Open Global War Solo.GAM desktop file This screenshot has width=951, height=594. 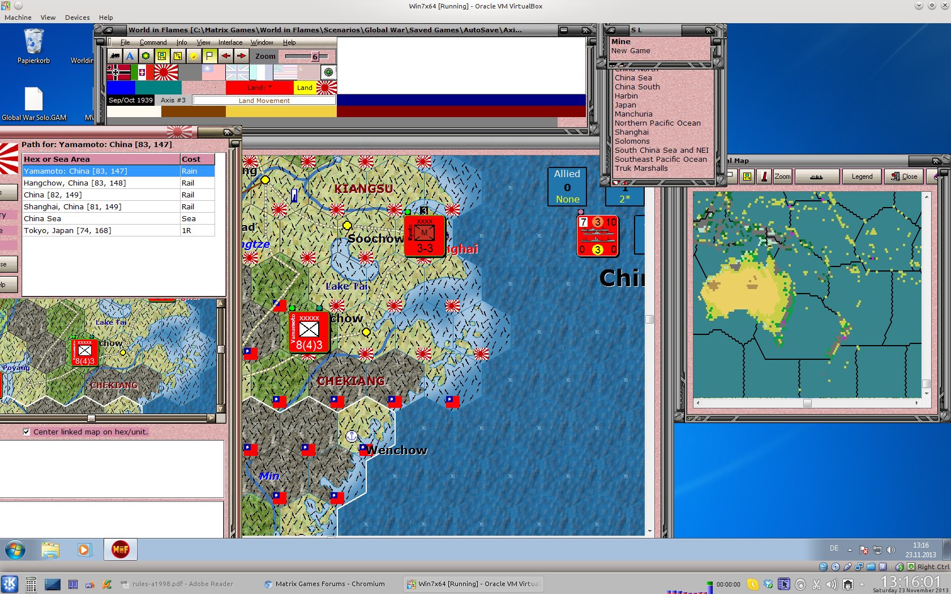pyautogui.click(x=34, y=104)
